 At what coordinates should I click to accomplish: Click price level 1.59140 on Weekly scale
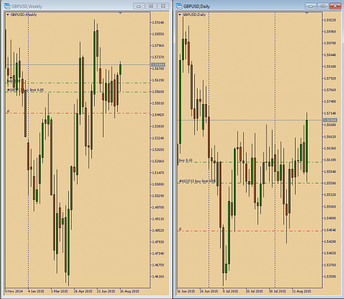[x=158, y=23]
